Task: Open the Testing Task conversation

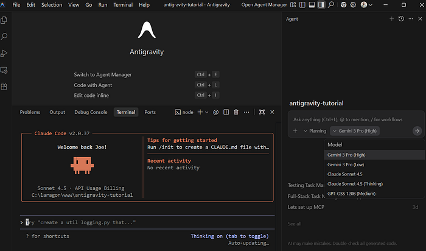Action: (x=306, y=185)
